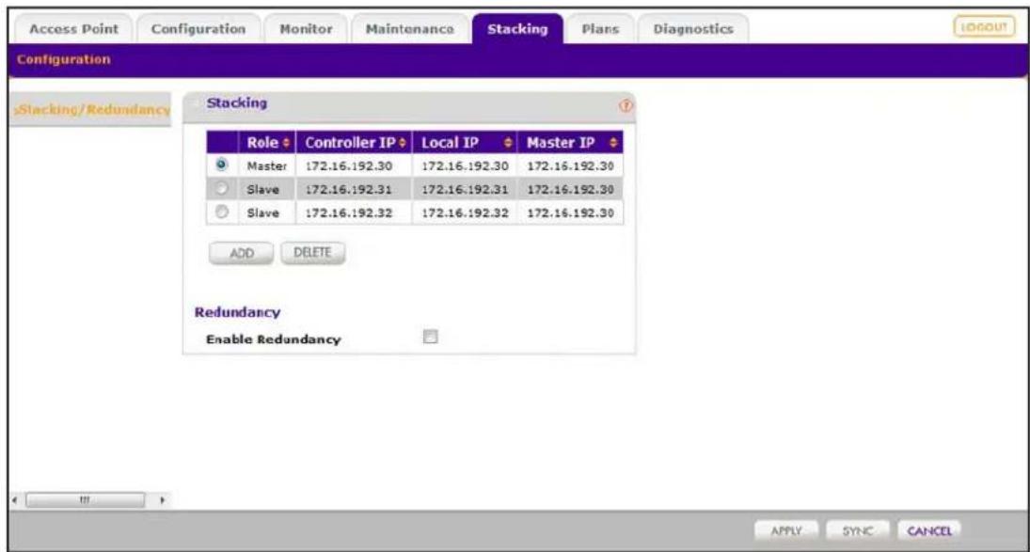Select the Slave 172.16.192.31 radio button
1030x552 pixels.
(x=222, y=188)
